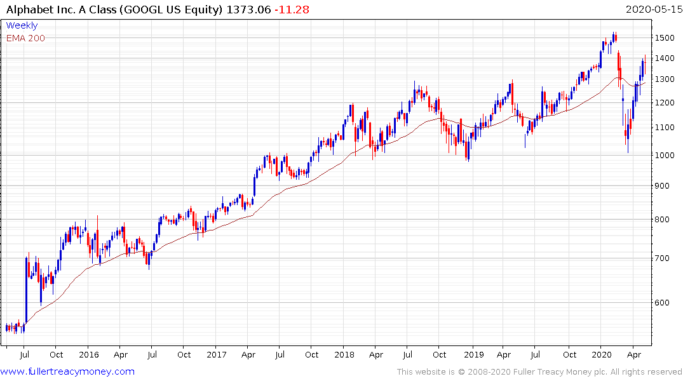This screenshot has height=381, width=683.
Task: Select the 2017 year axis label
Action: [x=217, y=354]
